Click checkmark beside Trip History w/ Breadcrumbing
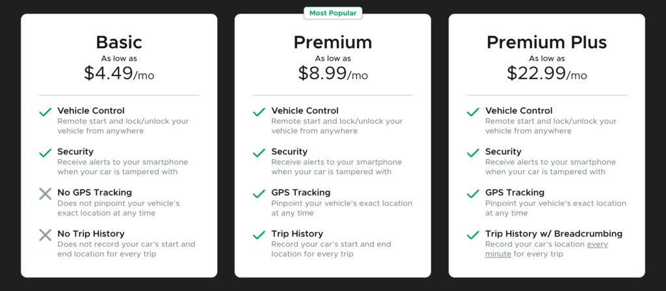This screenshot has height=291, width=666. click(x=473, y=234)
